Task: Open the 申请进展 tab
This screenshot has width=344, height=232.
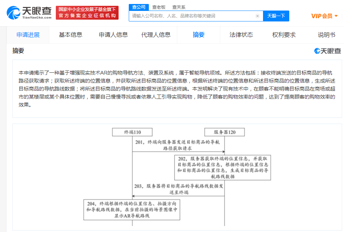Action: coord(28,35)
